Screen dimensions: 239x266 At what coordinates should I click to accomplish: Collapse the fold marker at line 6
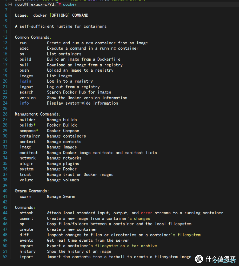point(10,4)
